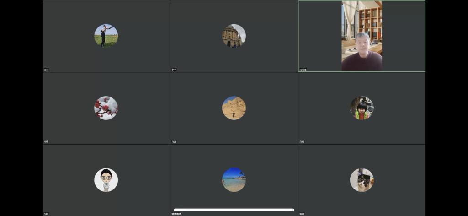
Task: Click name label under plum blossom tile
Action: coord(46,142)
